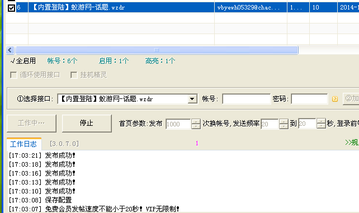Open the 选择接口 dropdown arrow
Viewport: 359px width, 213px height.
(x=192, y=99)
